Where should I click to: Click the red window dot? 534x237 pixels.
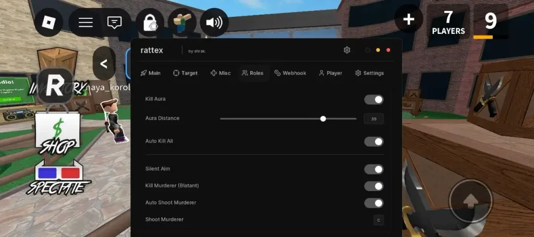coord(388,50)
